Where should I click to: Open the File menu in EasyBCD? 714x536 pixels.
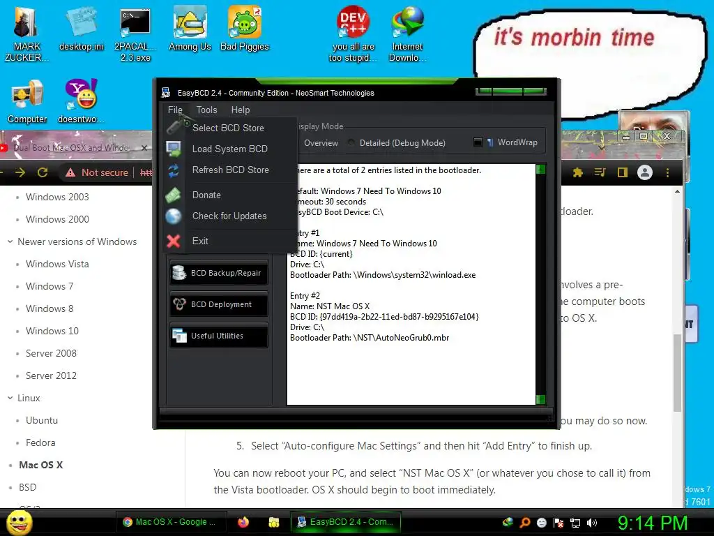[175, 110]
